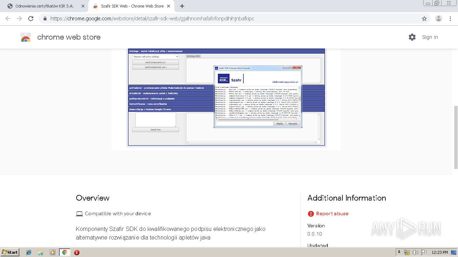Click the Version label
Screen dimensions: 458x257
(x=316, y=226)
